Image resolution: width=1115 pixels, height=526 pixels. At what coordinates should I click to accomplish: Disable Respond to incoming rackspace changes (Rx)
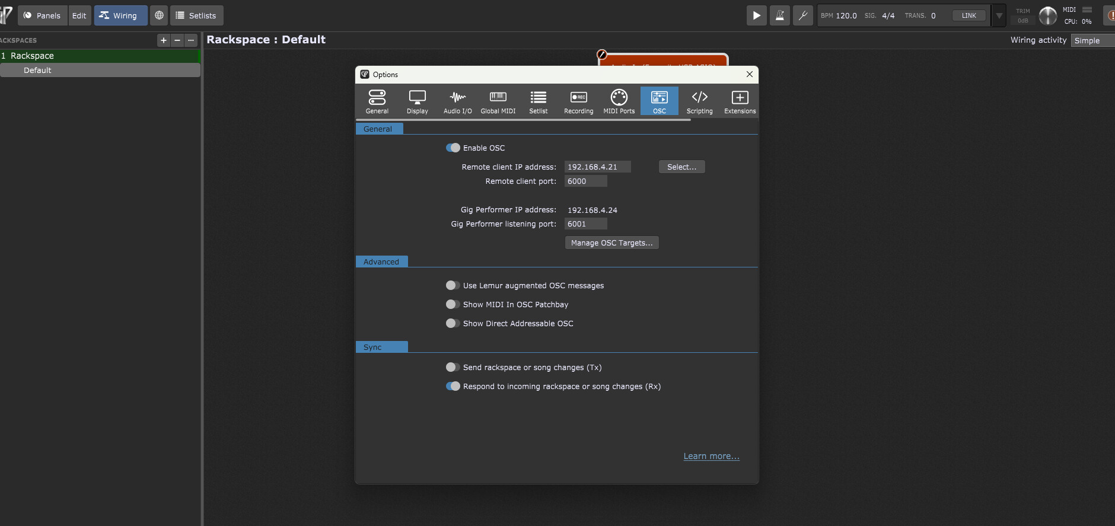[x=453, y=386]
